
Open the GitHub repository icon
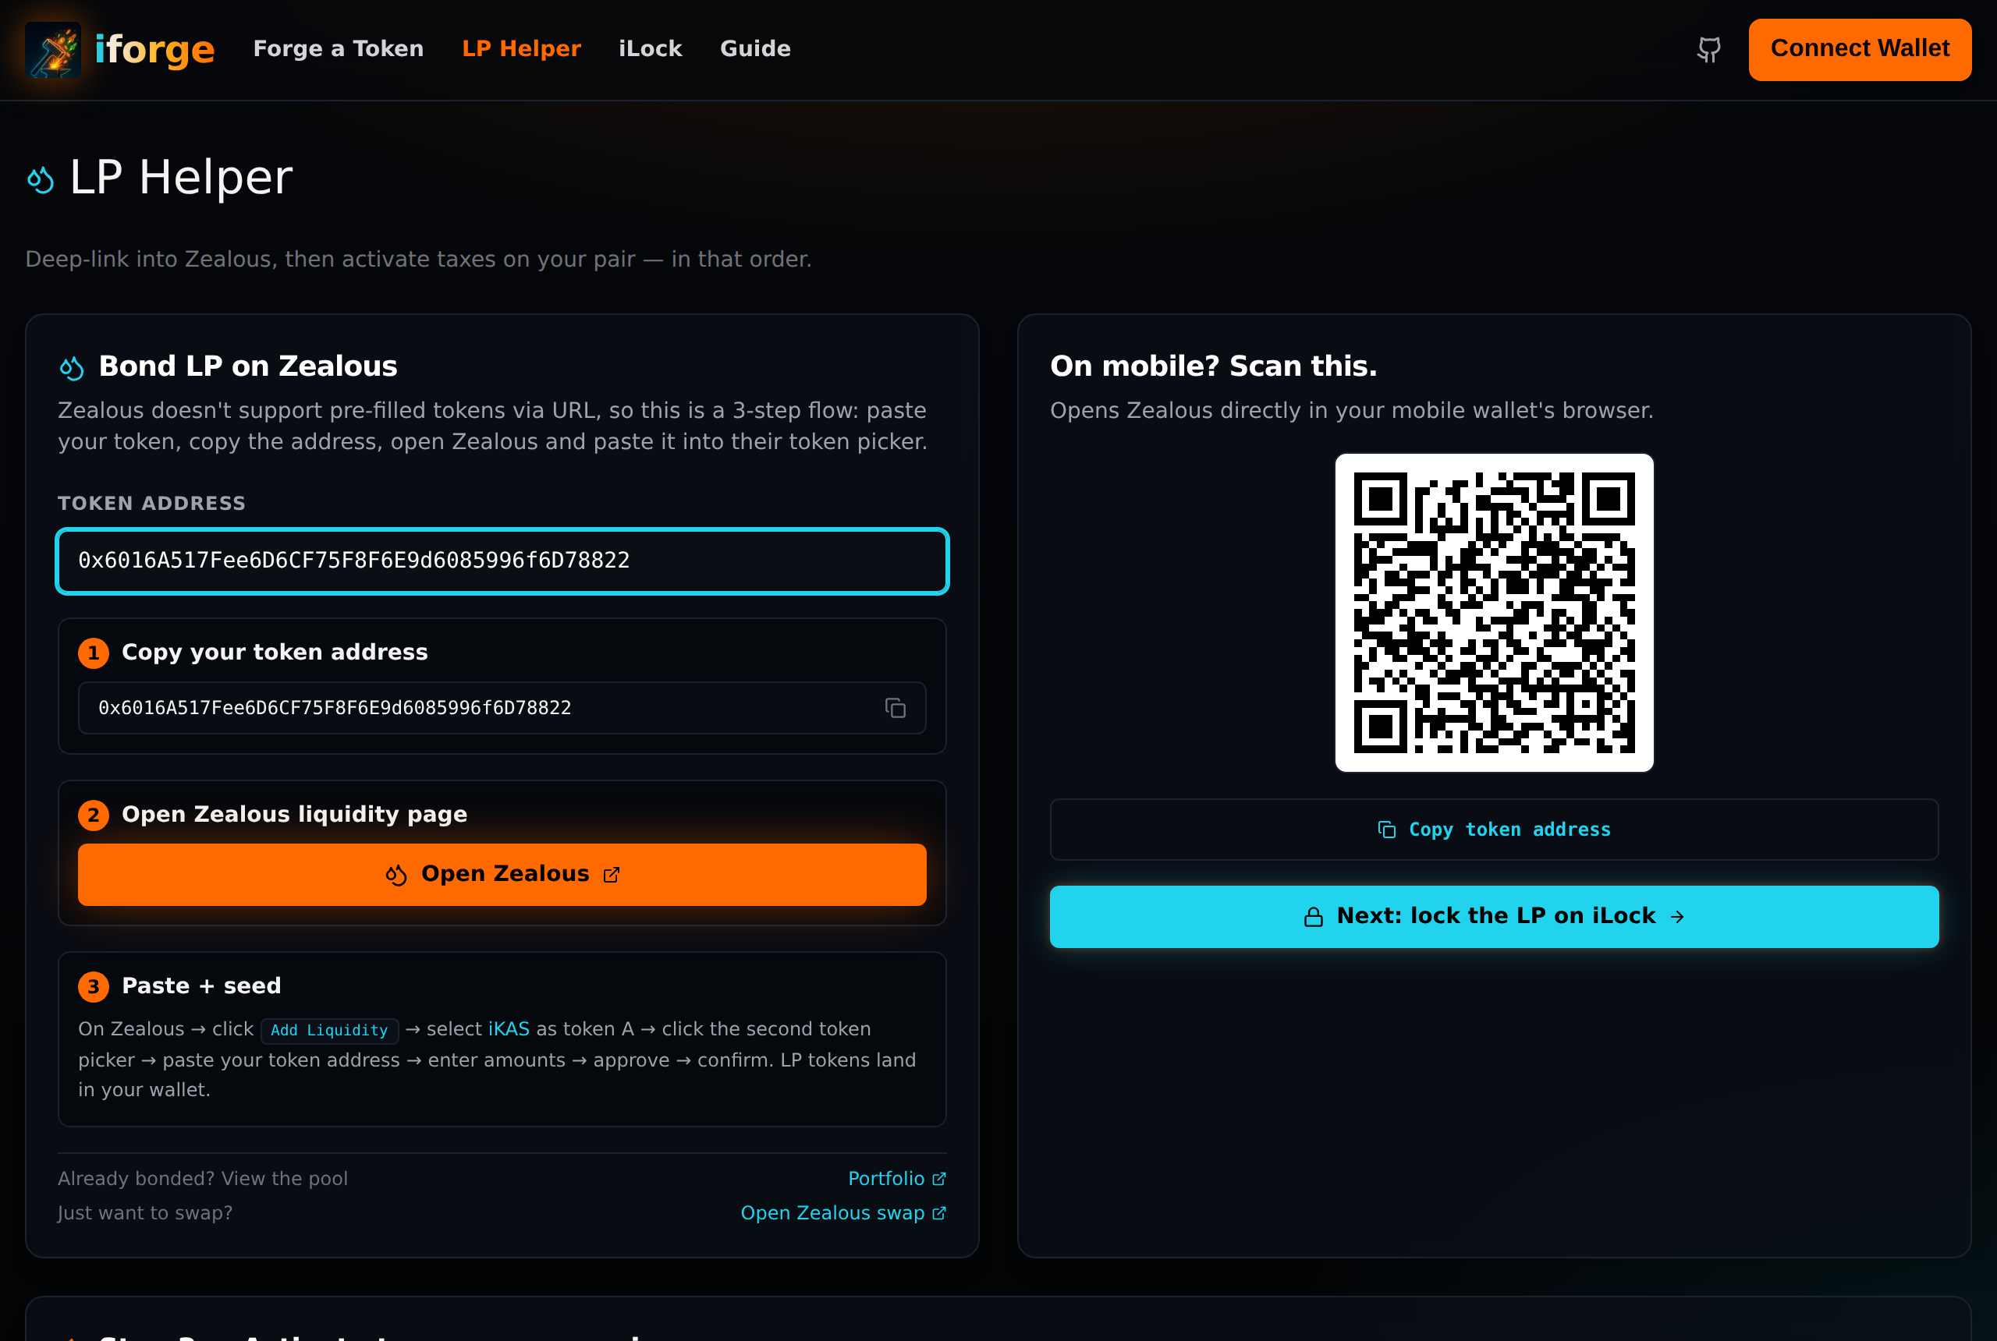[x=1708, y=50]
